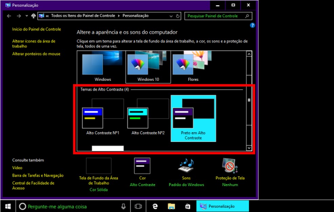Open File Explorer from the taskbar
Viewport: 334px width, 212px height.
tap(171, 206)
